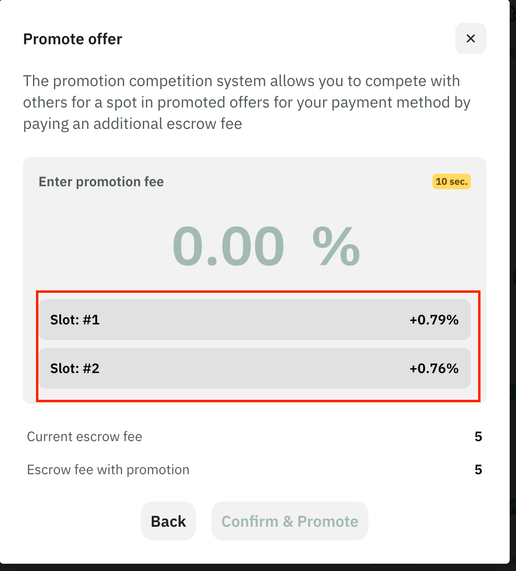Click the Current escrow fee label
Viewport: 516px width, 571px height.
pyautogui.click(x=85, y=436)
